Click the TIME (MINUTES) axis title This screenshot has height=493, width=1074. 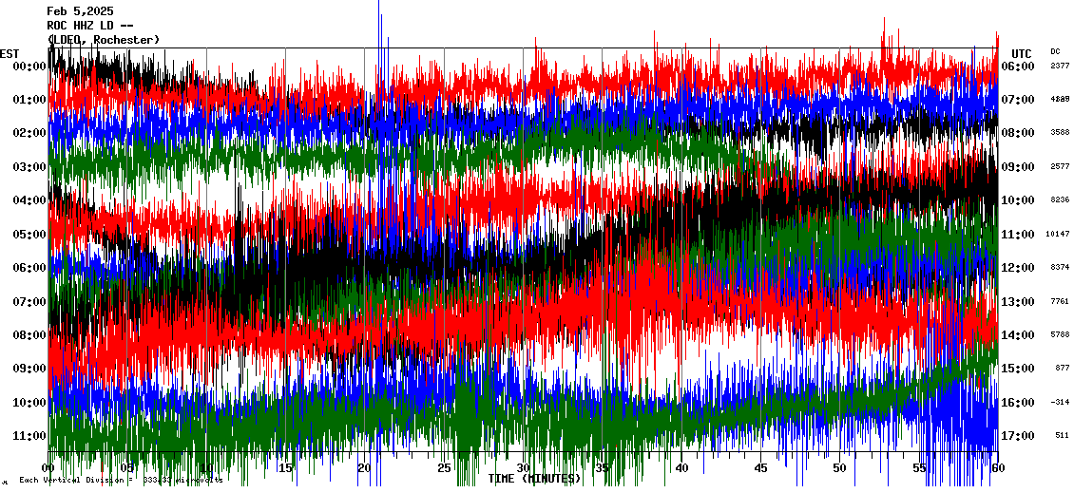[x=534, y=479]
